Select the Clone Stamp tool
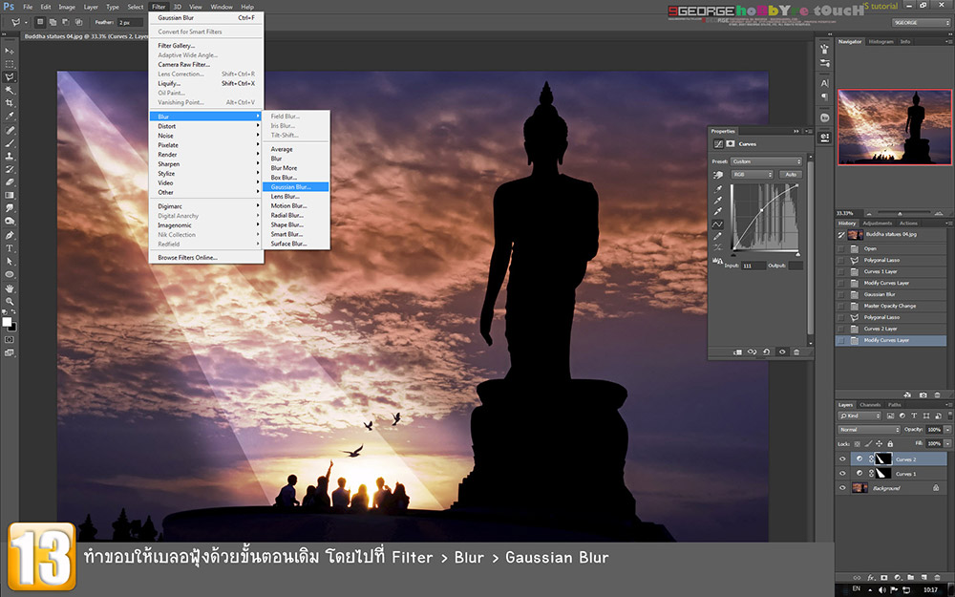Image resolution: width=955 pixels, height=597 pixels. (10, 156)
